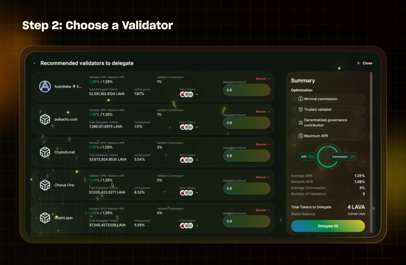Expand AutoStake extra tokens dropdown
The image size is (406, 265).
coord(197,94)
